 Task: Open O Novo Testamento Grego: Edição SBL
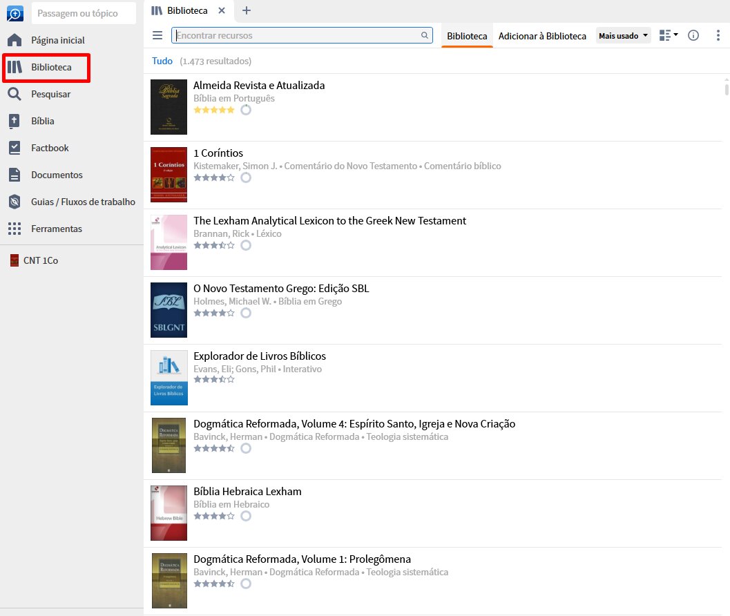pos(281,288)
